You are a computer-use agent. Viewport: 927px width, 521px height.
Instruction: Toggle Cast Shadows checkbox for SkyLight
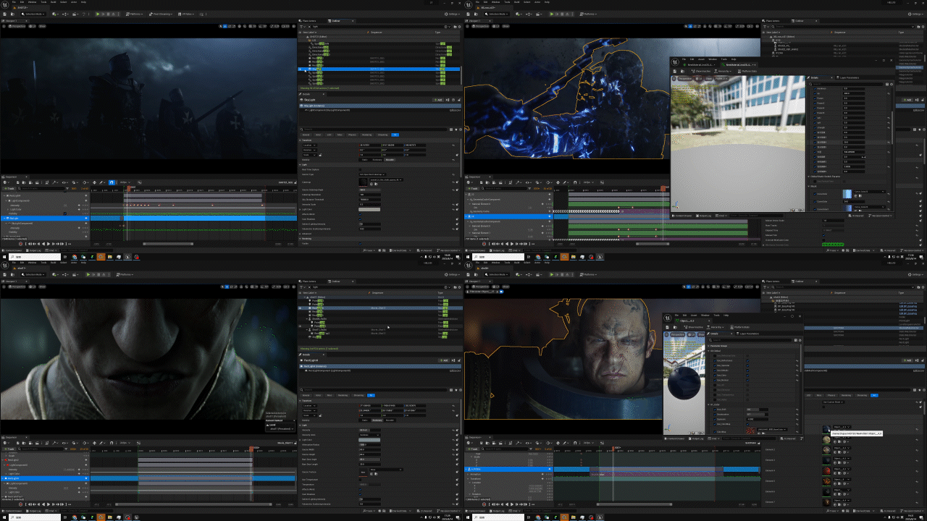360,219
